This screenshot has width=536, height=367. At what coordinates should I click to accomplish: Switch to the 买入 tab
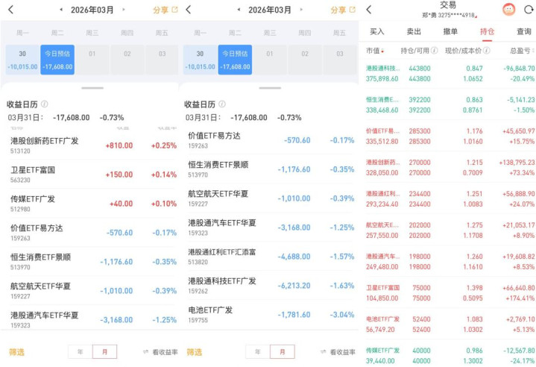(x=377, y=31)
